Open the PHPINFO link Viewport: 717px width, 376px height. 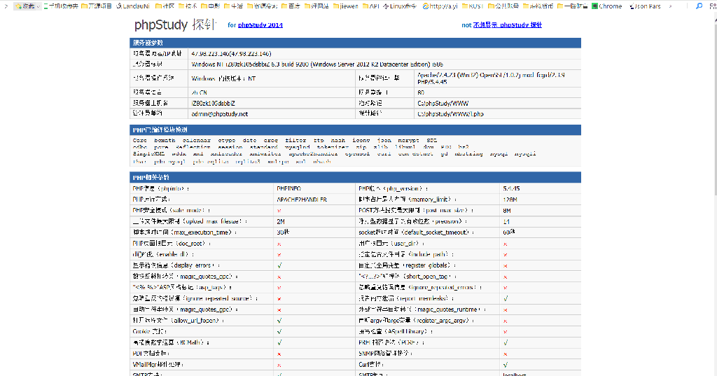[x=289, y=188]
